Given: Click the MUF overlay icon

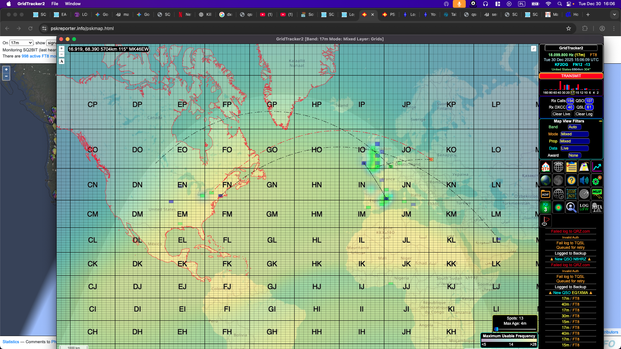Looking at the screenshot, I should click(597, 194).
